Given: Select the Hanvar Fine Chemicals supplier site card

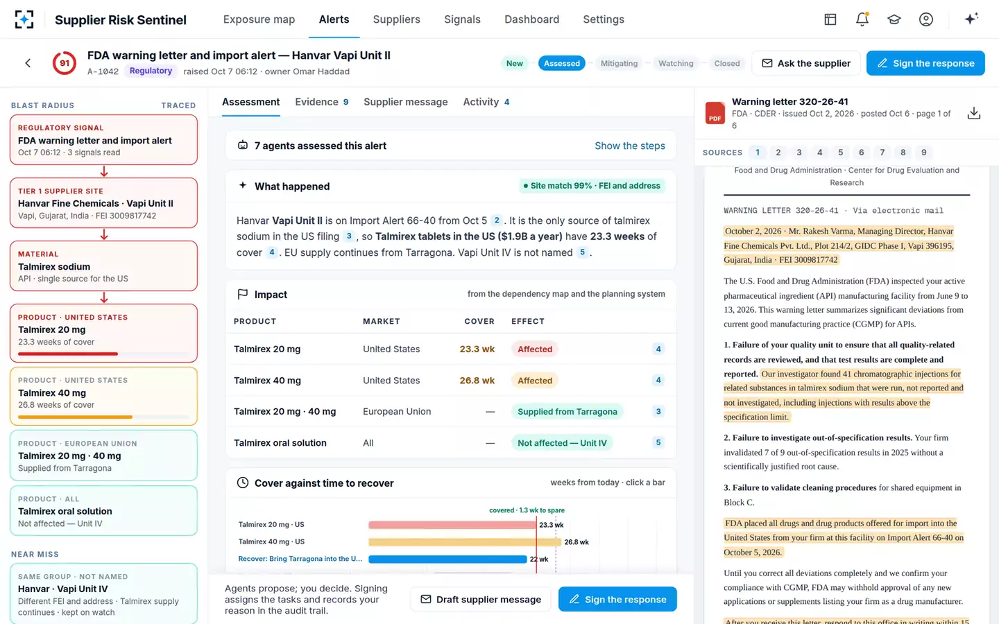Looking at the screenshot, I should coord(103,203).
